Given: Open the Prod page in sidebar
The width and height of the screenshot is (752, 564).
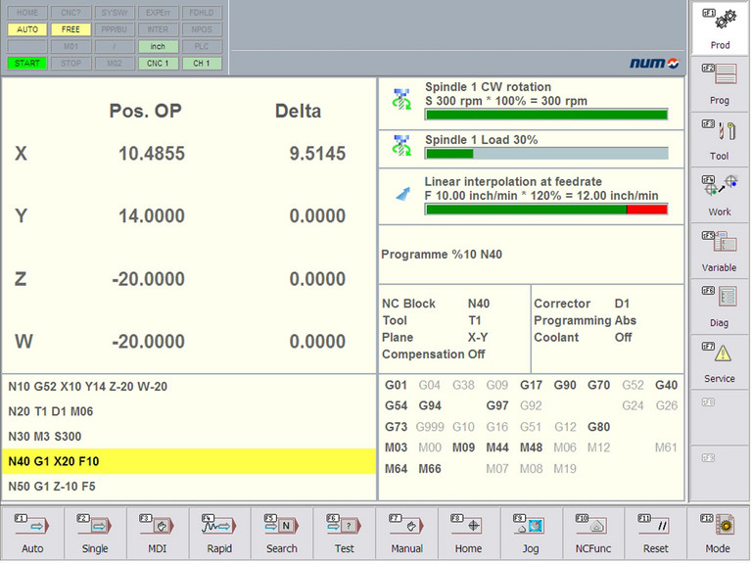Looking at the screenshot, I should [720, 27].
